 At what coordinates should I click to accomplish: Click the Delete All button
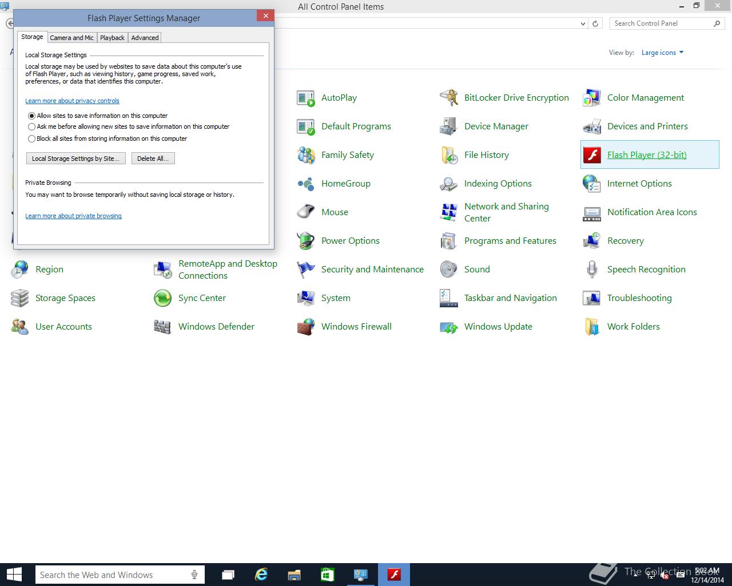click(153, 159)
